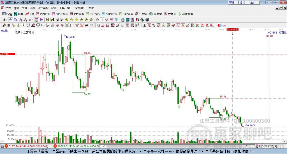This screenshot has height=154, width=287.
Task: Select the Gann fan lines tool
Action: click(x=103, y=25)
